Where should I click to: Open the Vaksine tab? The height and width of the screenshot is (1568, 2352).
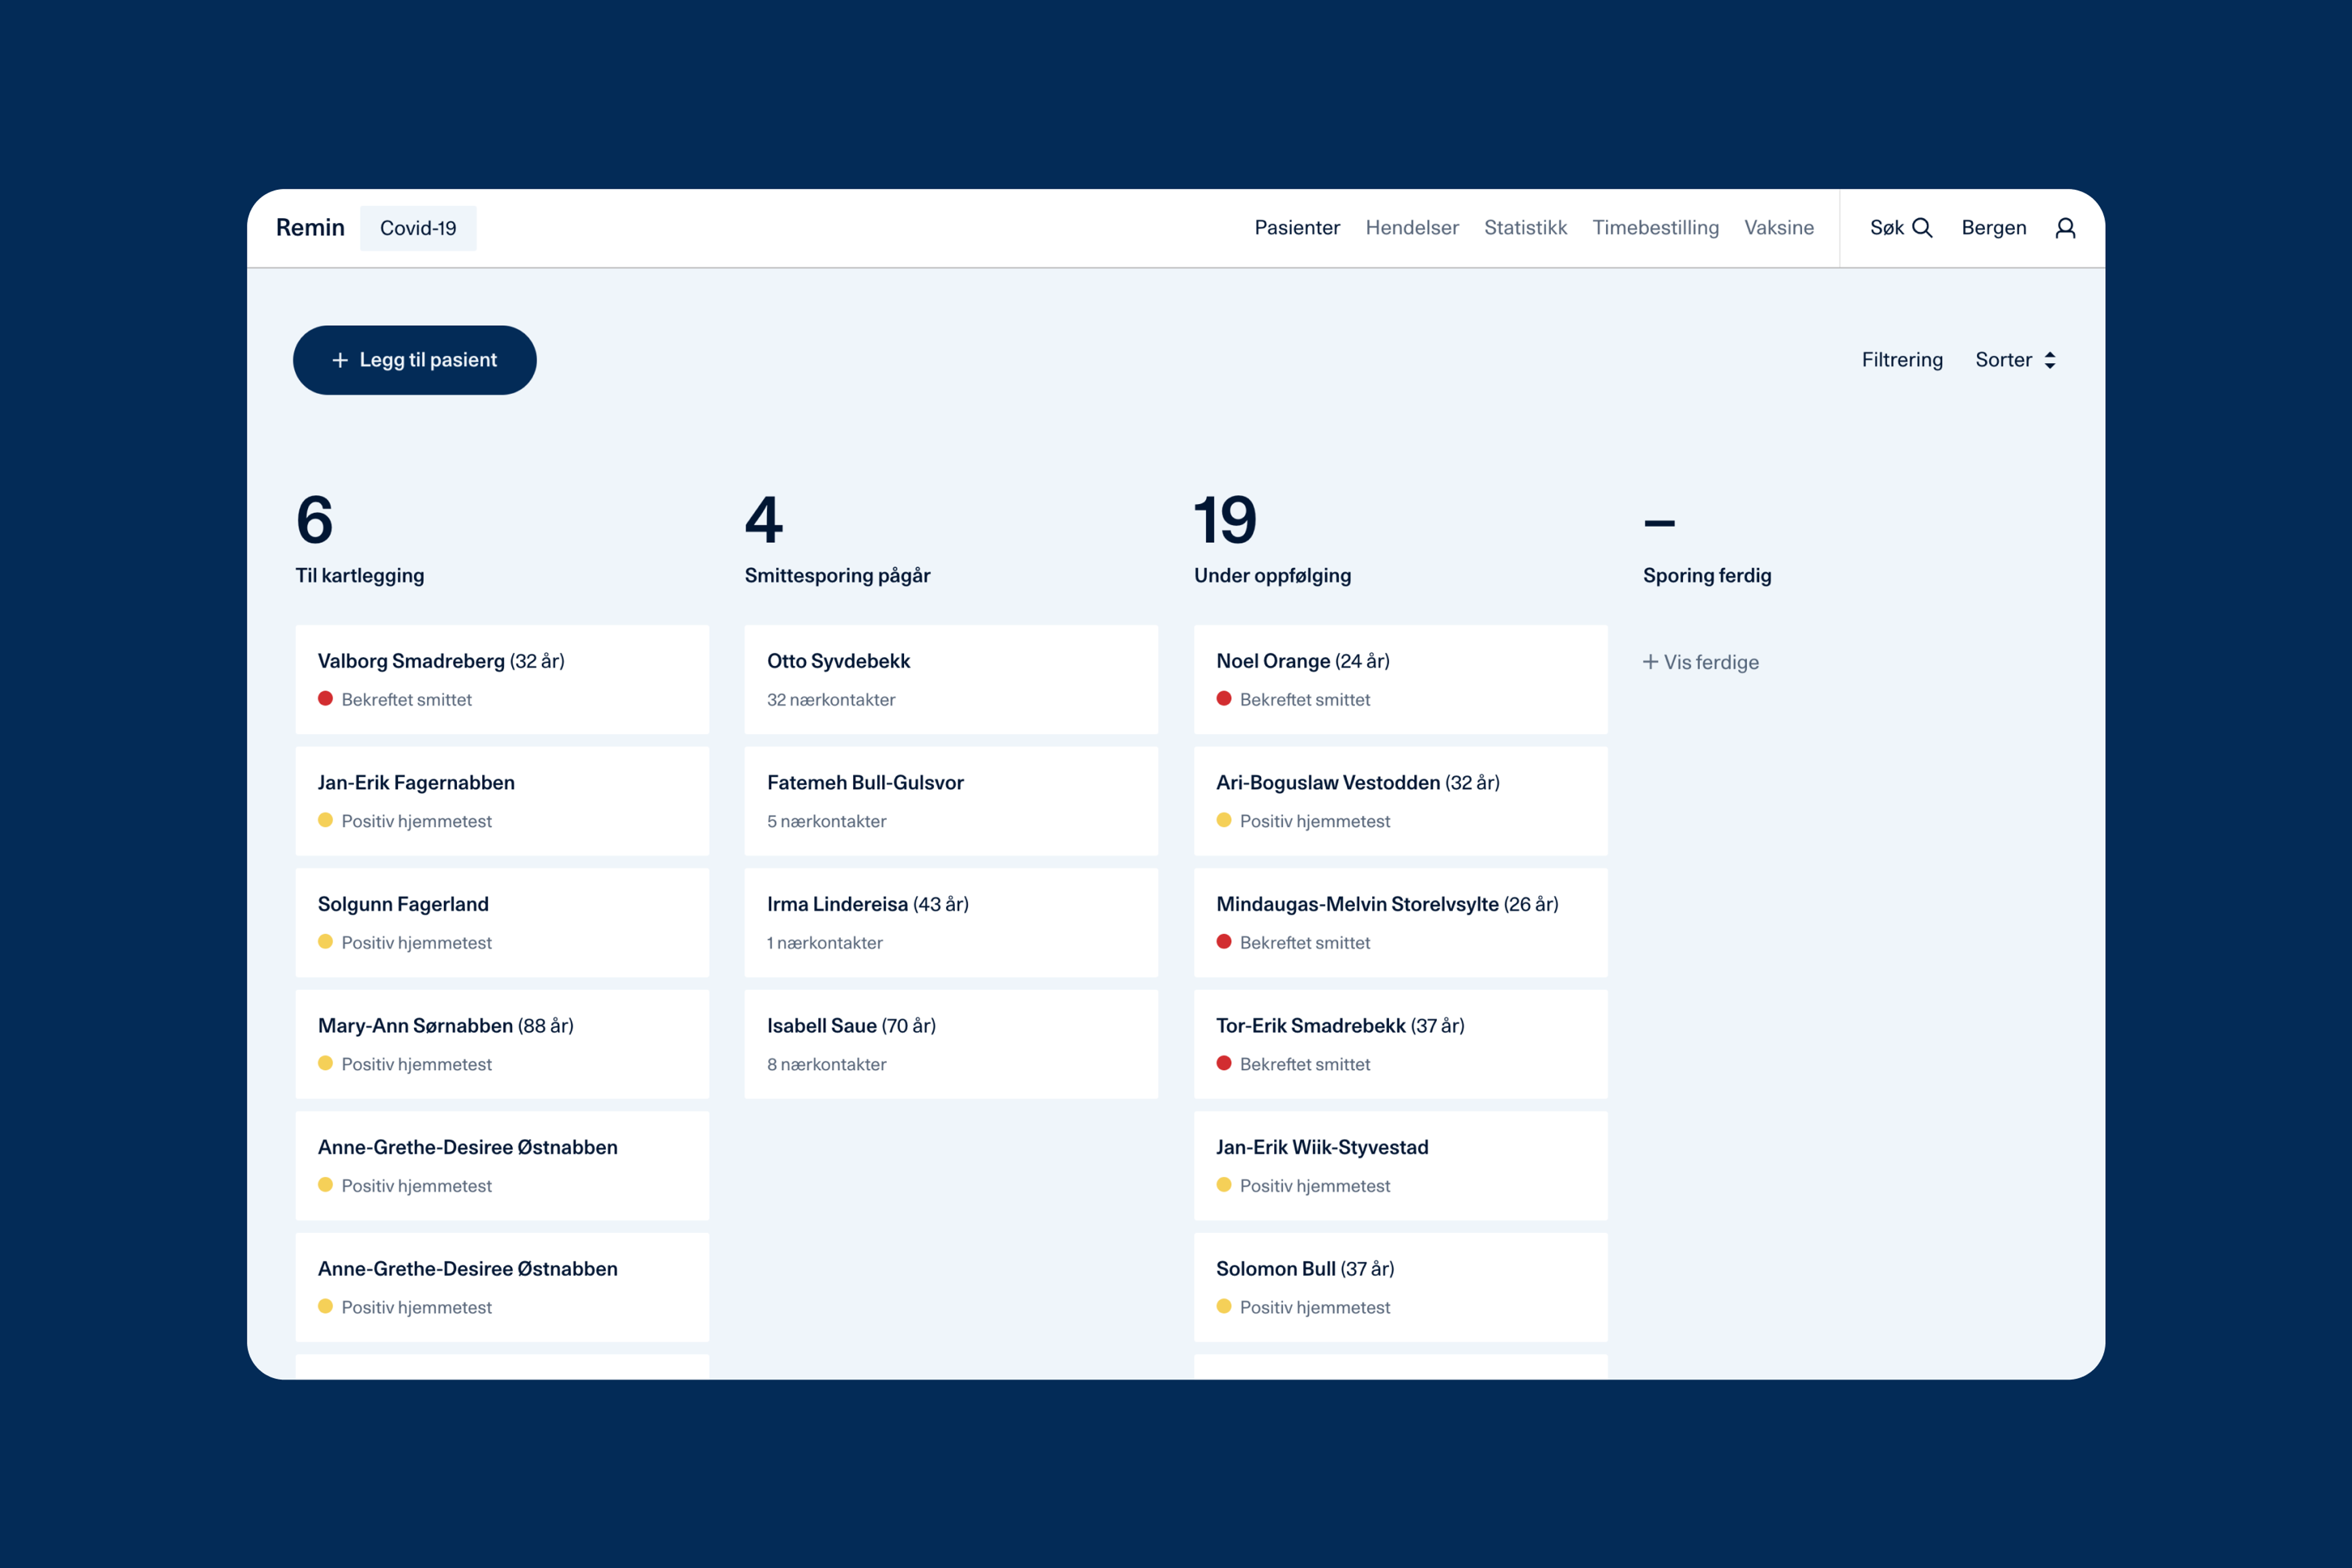click(1778, 228)
